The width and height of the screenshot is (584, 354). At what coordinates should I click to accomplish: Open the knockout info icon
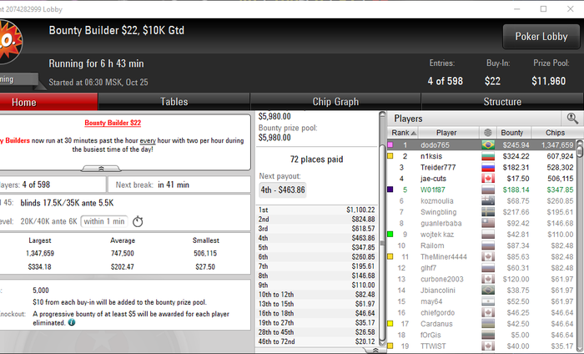(72, 323)
